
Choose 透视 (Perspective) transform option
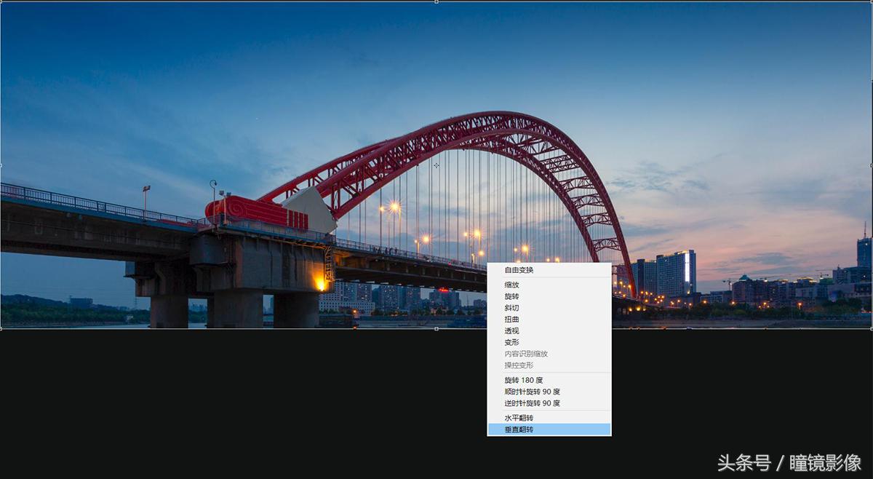pyautogui.click(x=511, y=330)
